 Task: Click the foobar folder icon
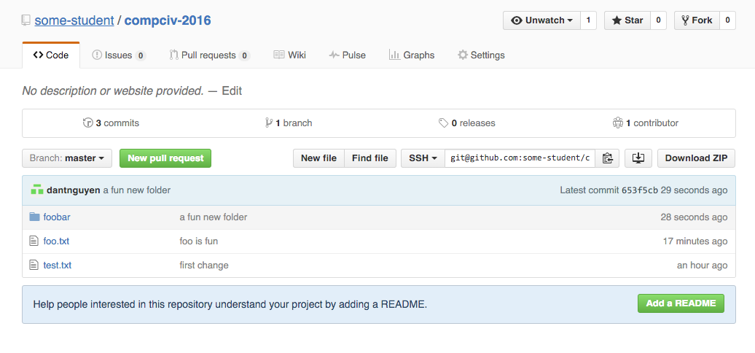click(x=34, y=217)
